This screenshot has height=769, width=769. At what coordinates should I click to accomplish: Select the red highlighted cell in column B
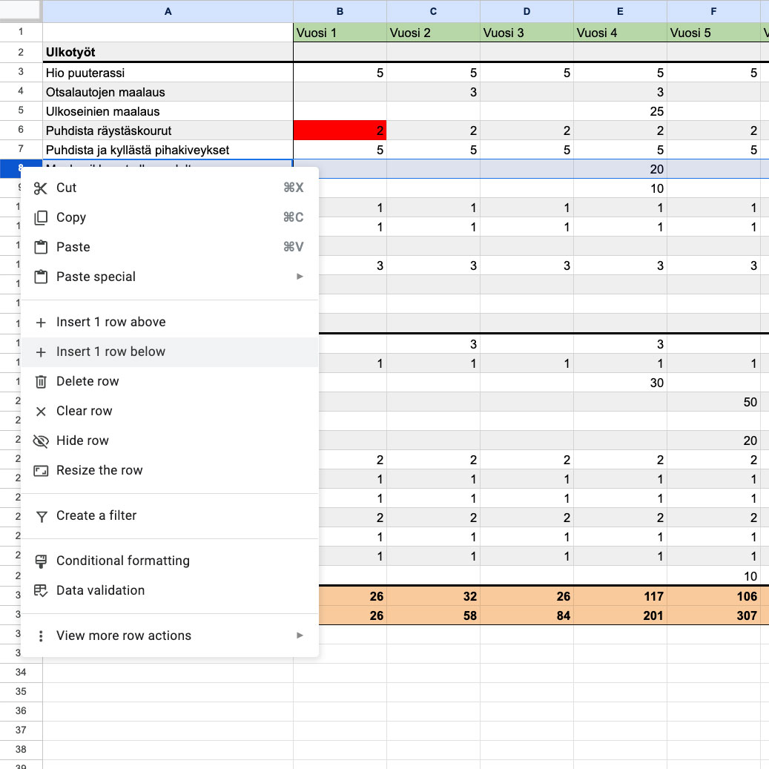click(x=340, y=131)
